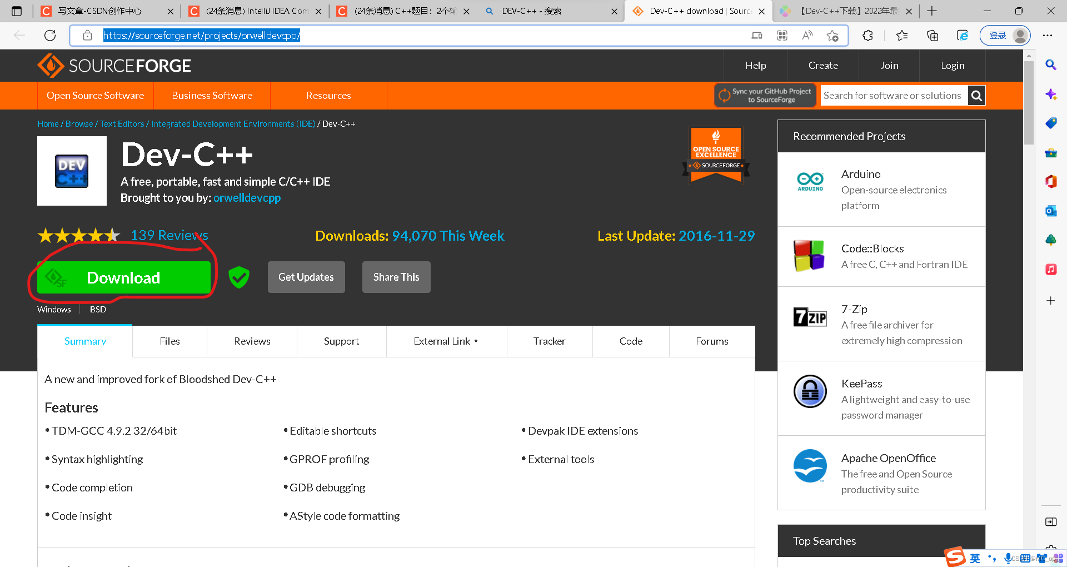Click in the SourceForge search field

pyautogui.click(x=894, y=96)
